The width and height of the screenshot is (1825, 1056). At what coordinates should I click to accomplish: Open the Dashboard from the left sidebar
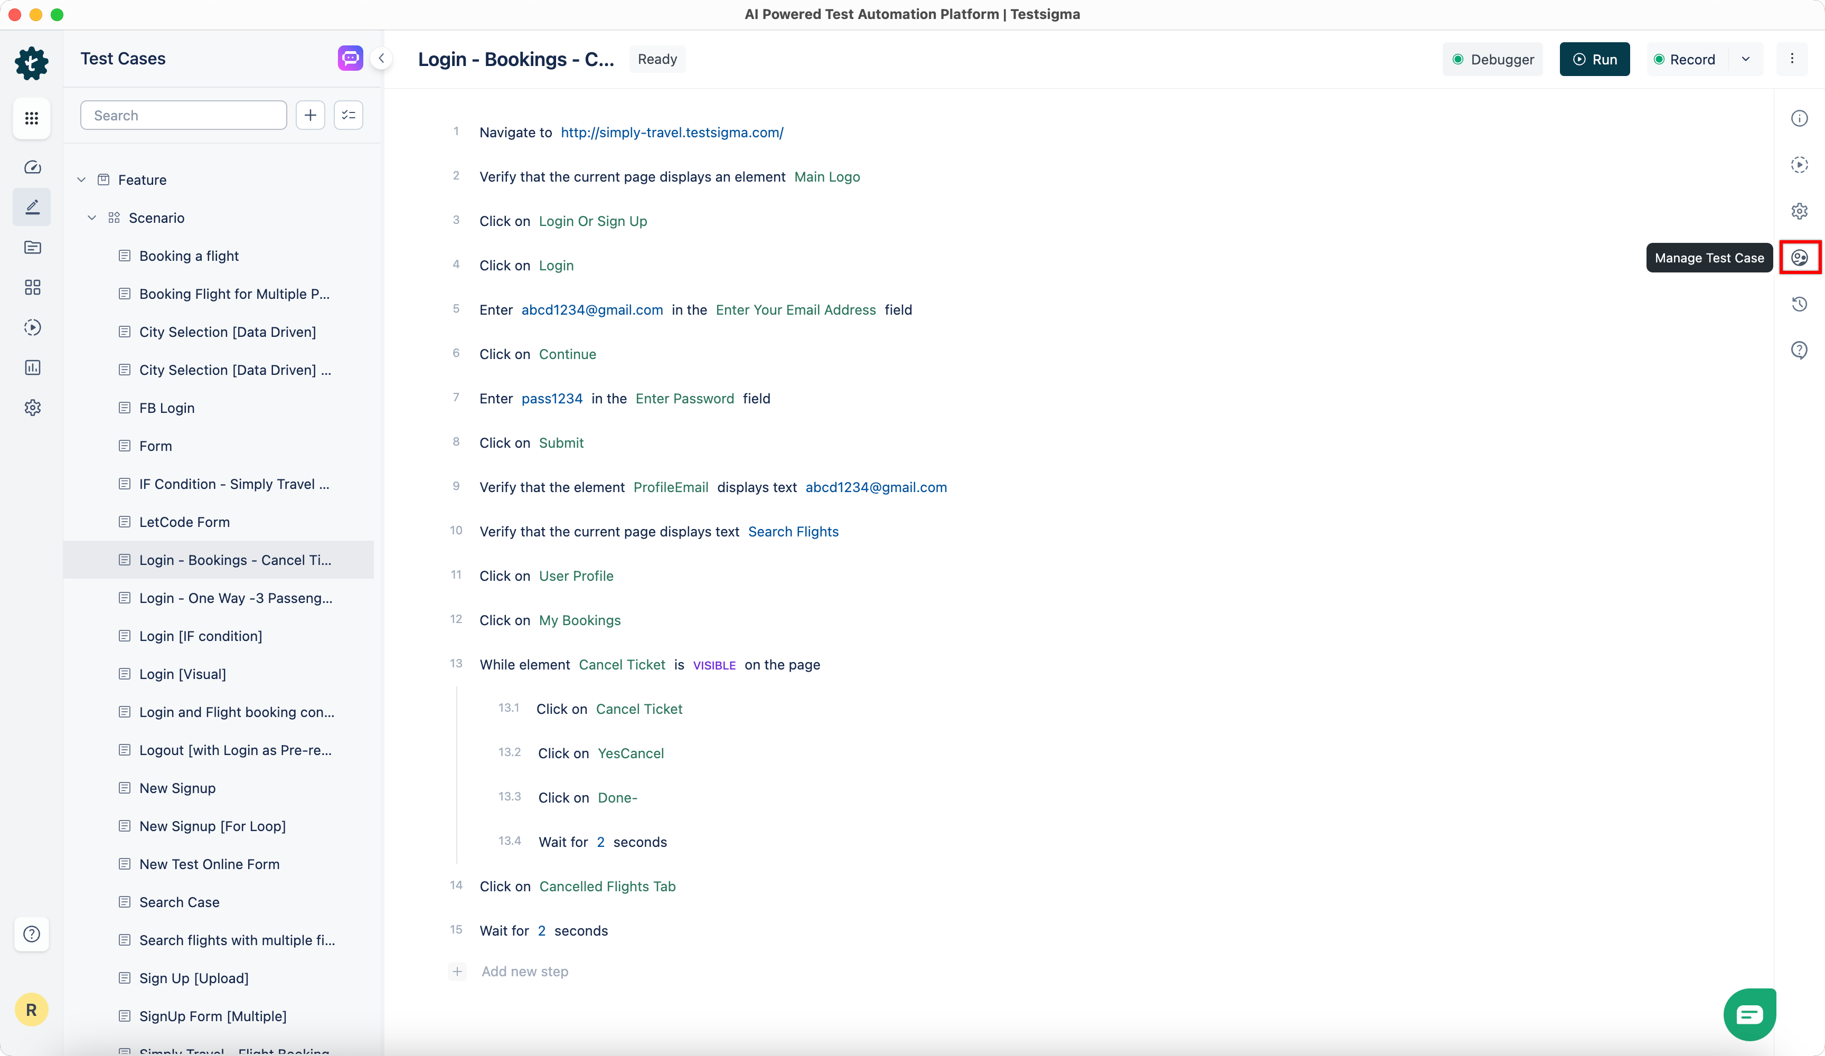click(32, 167)
